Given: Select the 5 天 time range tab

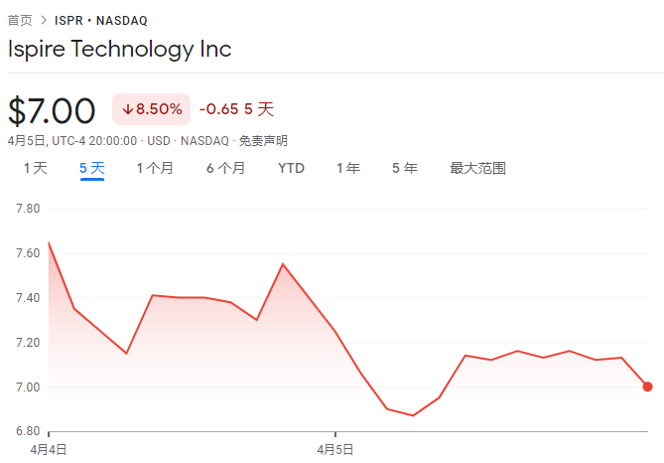Looking at the screenshot, I should [92, 168].
